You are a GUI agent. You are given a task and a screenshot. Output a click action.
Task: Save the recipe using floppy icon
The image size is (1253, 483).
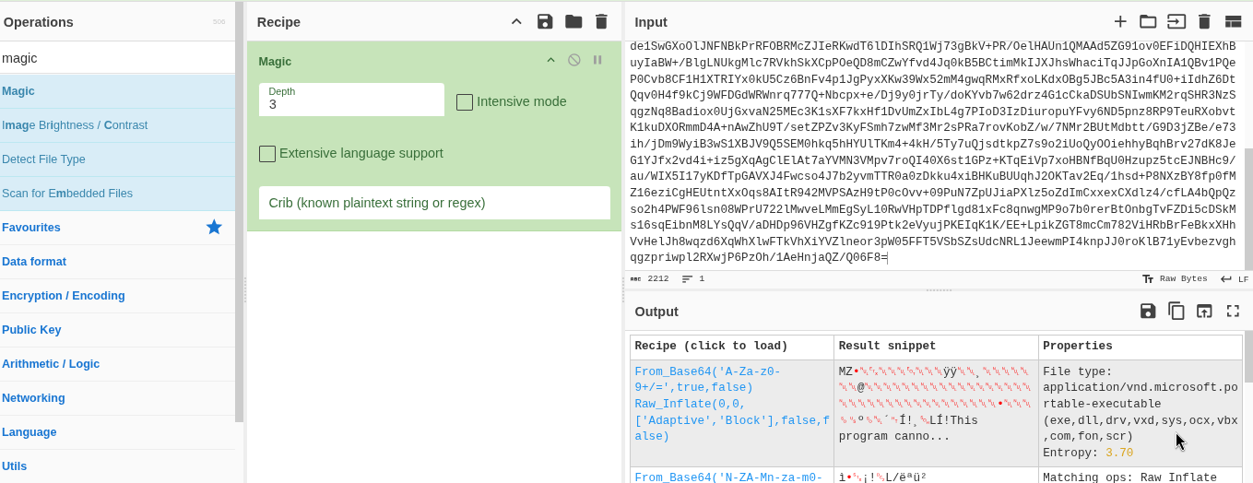(545, 21)
